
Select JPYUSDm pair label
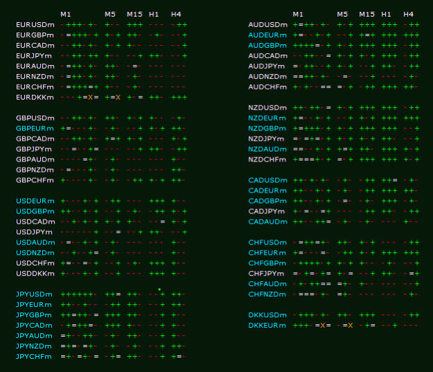pos(34,294)
